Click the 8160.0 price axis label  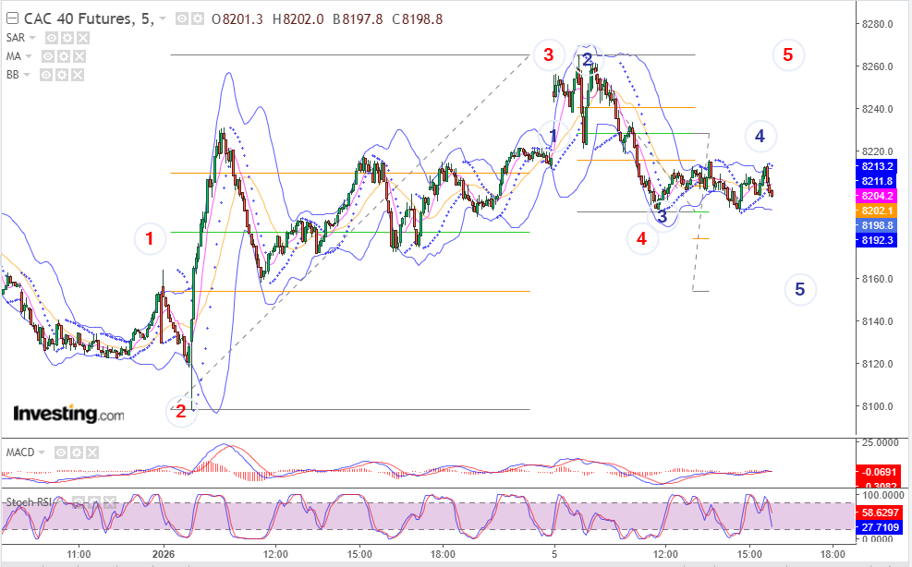pos(877,279)
